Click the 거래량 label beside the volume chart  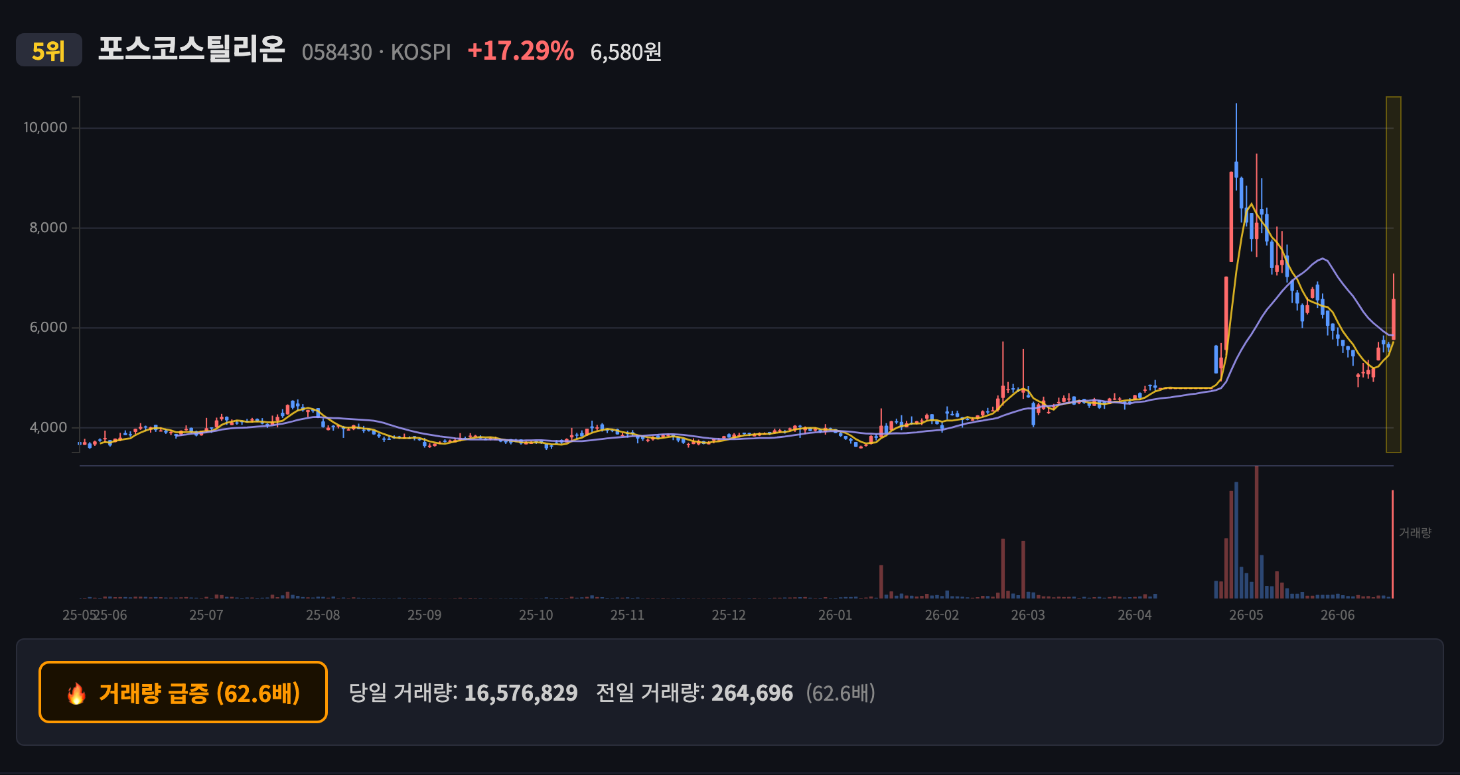point(1415,533)
